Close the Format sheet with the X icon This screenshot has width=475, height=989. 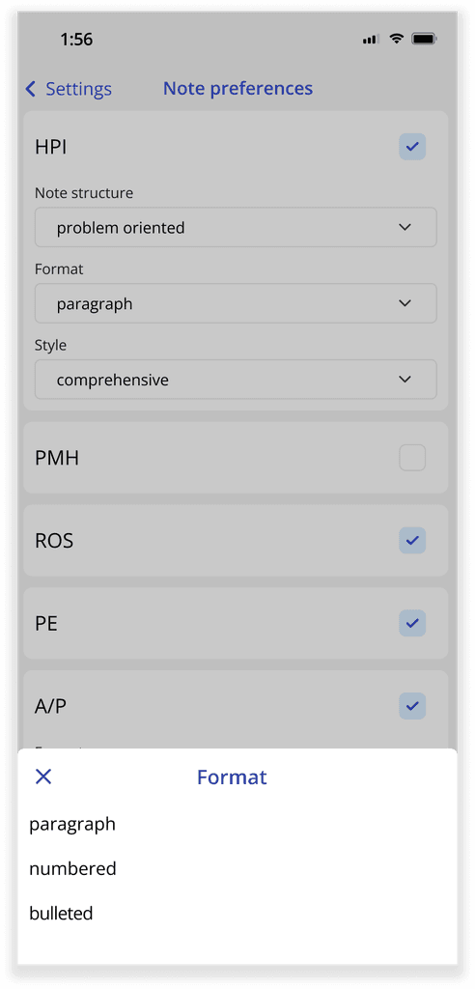click(43, 777)
